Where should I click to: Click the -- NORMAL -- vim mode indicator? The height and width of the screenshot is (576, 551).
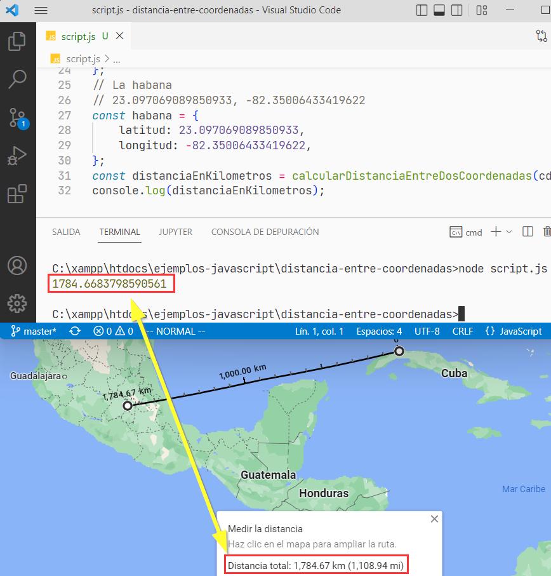(176, 332)
